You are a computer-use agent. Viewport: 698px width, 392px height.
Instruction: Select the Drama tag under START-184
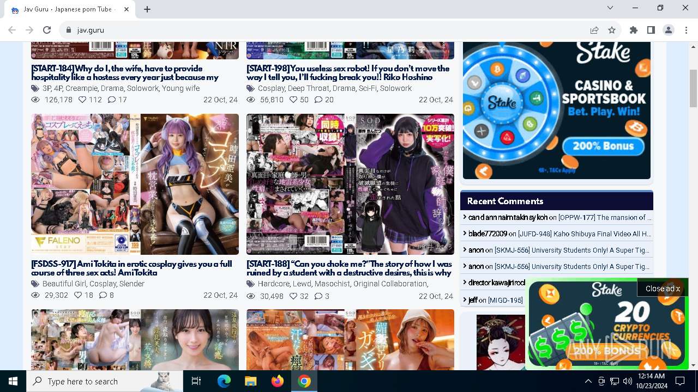click(112, 88)
